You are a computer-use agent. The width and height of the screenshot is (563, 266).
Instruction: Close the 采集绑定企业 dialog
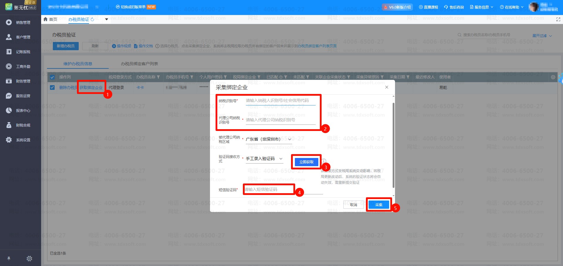(386, 87)
